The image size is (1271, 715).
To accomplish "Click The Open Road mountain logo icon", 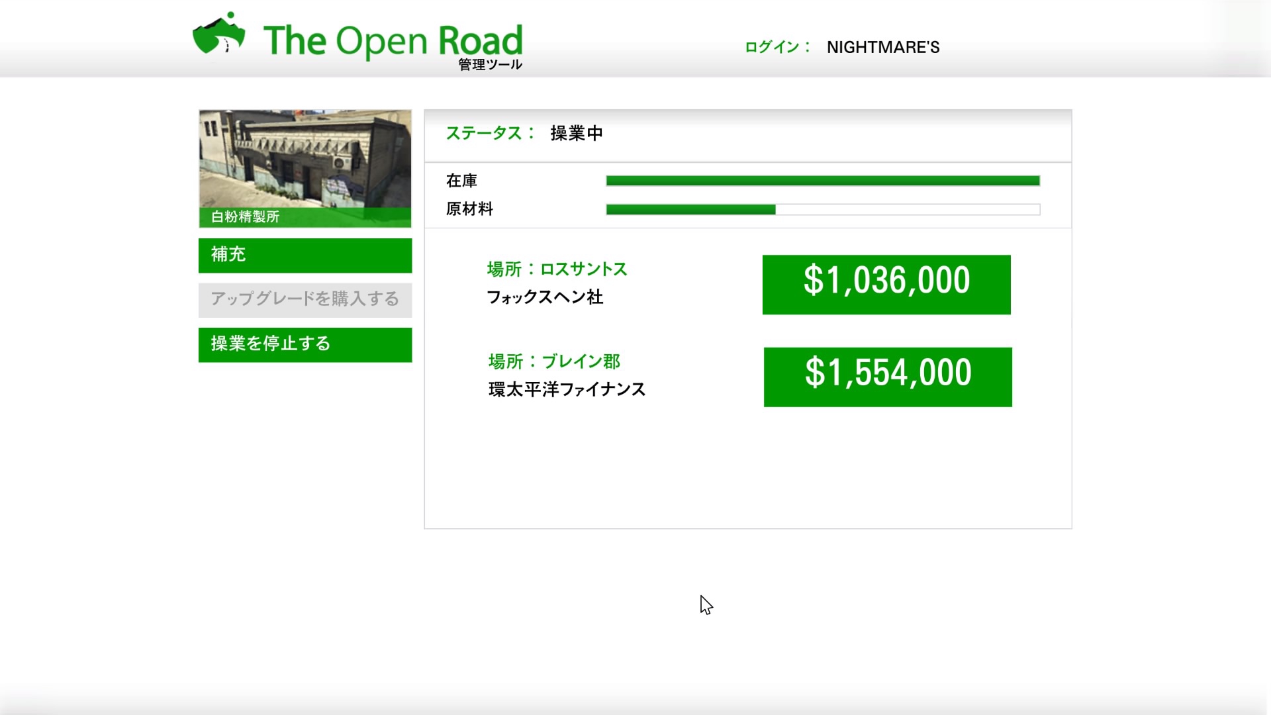I will click(218, 34).
